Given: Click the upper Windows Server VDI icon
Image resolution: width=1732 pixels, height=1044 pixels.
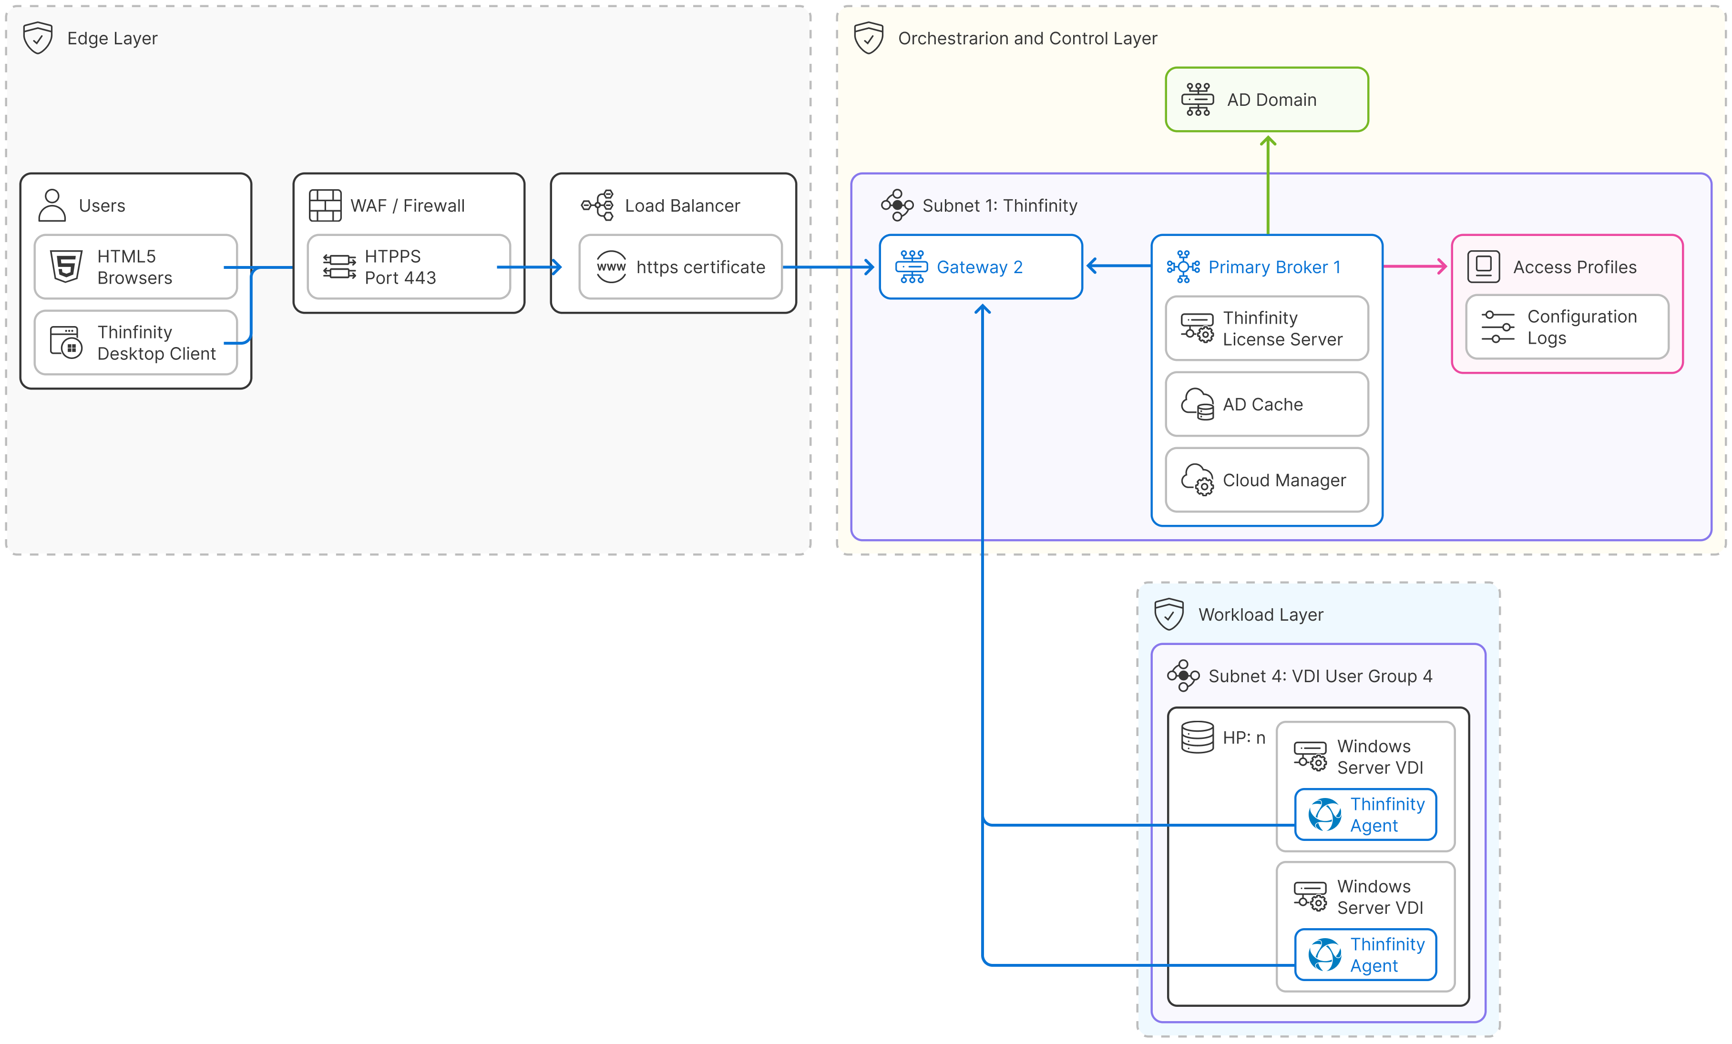Looking at the screenshot, I should click(1311, 757).
